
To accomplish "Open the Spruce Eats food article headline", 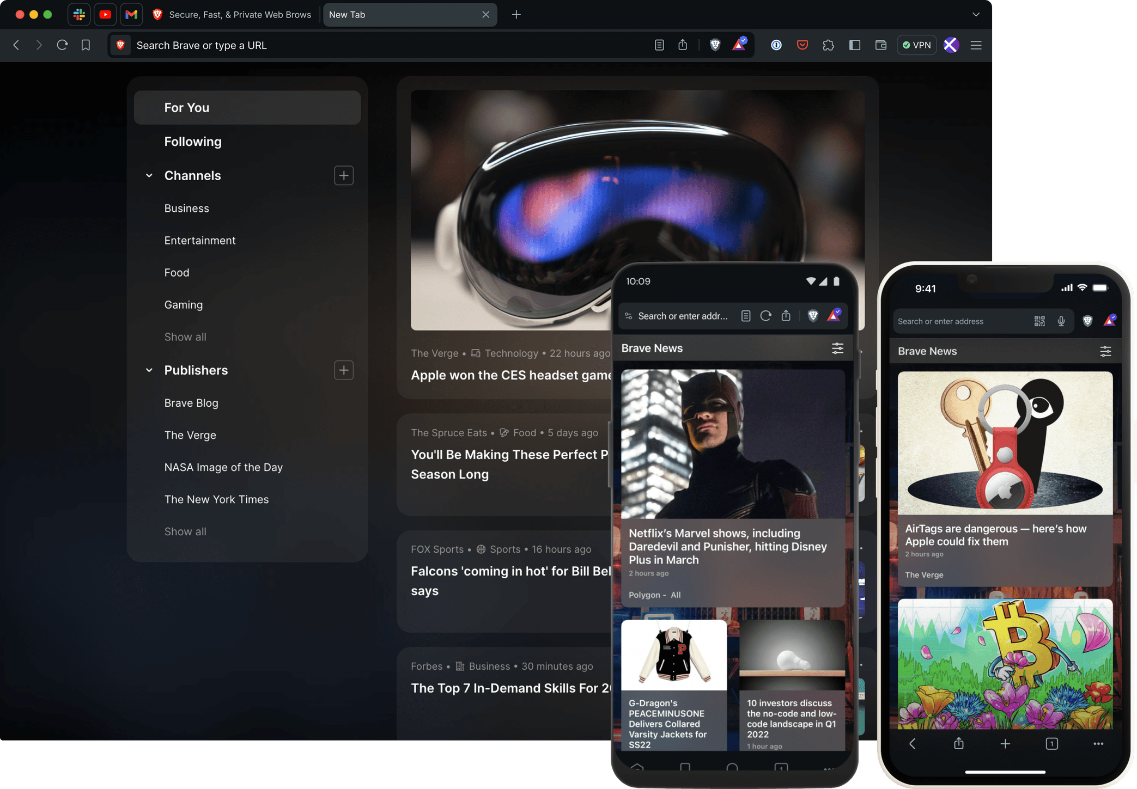I will 509,464.
